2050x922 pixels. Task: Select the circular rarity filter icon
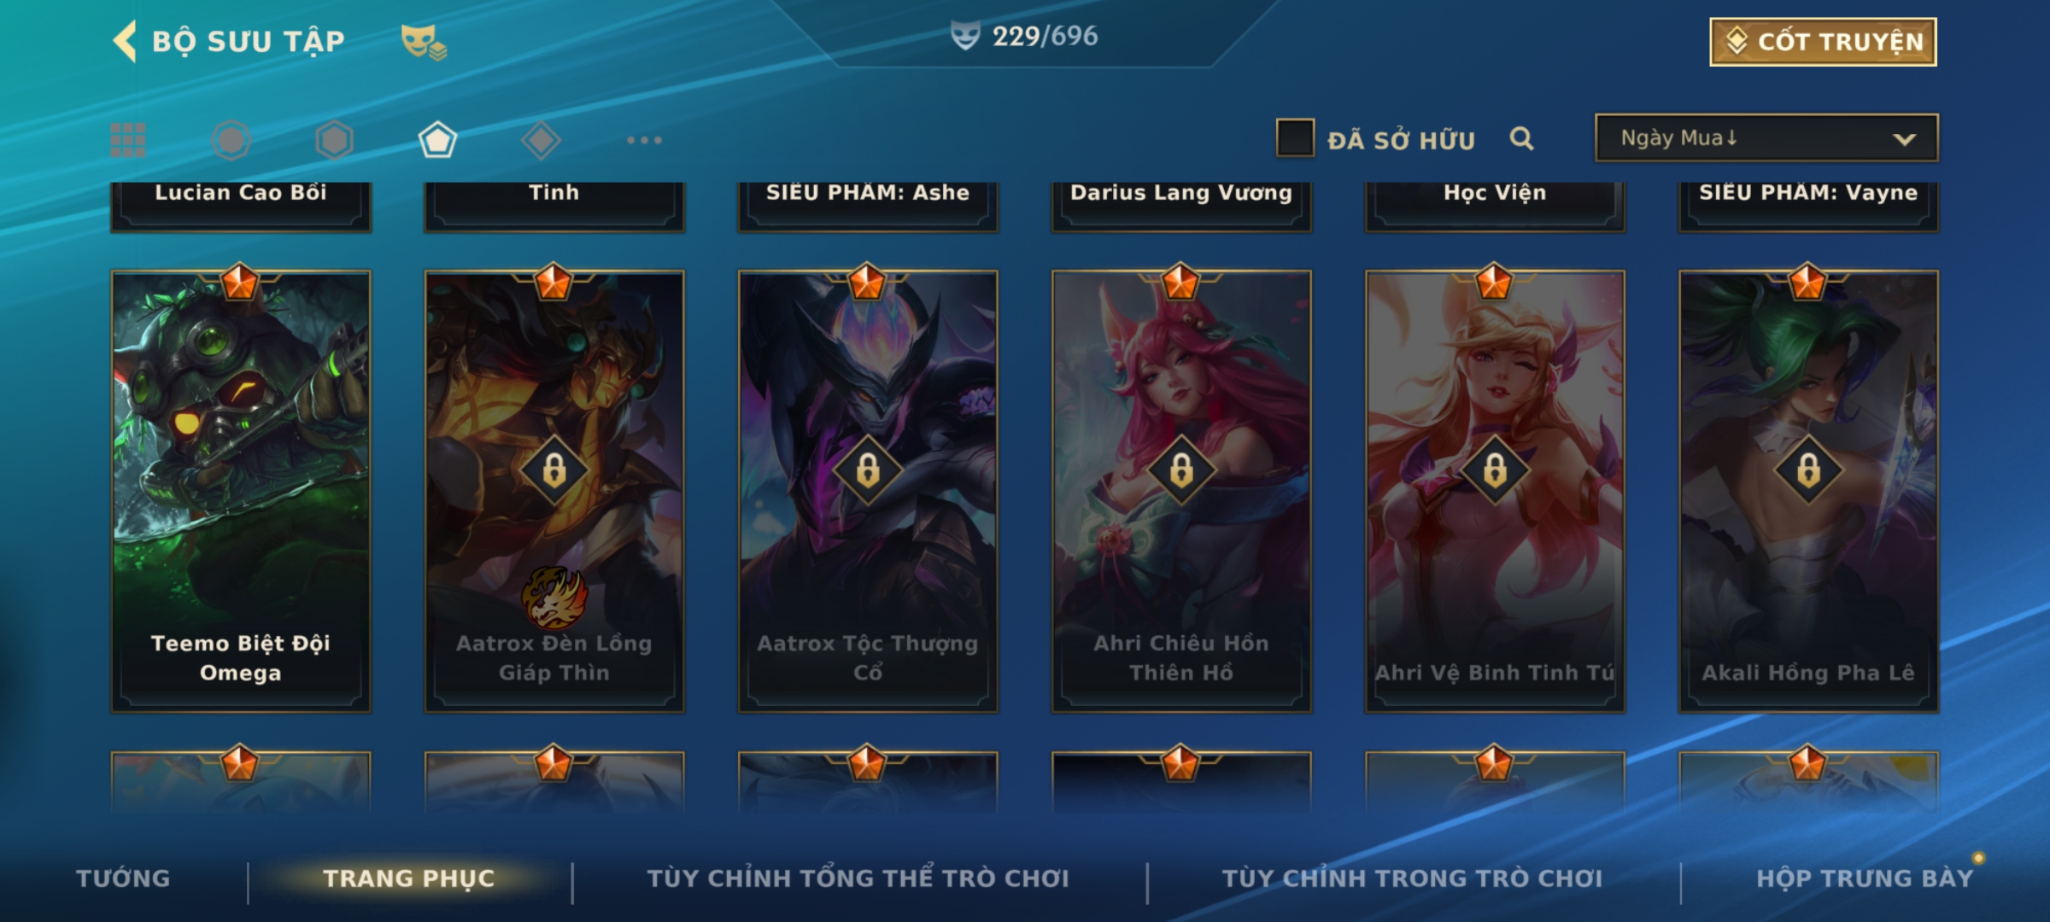[231, 140]
